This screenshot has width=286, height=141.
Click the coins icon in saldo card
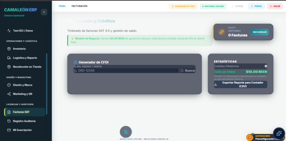[222, 32]
